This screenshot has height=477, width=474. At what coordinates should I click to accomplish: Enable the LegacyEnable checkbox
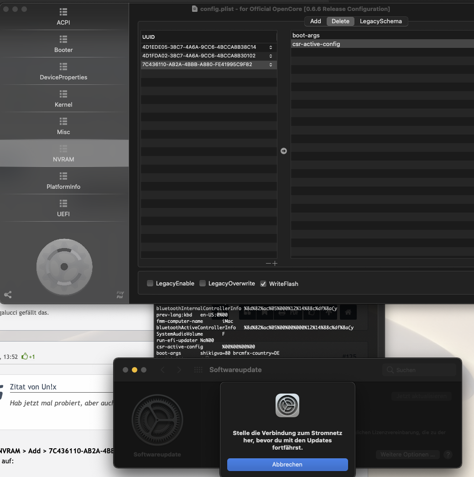tap(150, 284)
